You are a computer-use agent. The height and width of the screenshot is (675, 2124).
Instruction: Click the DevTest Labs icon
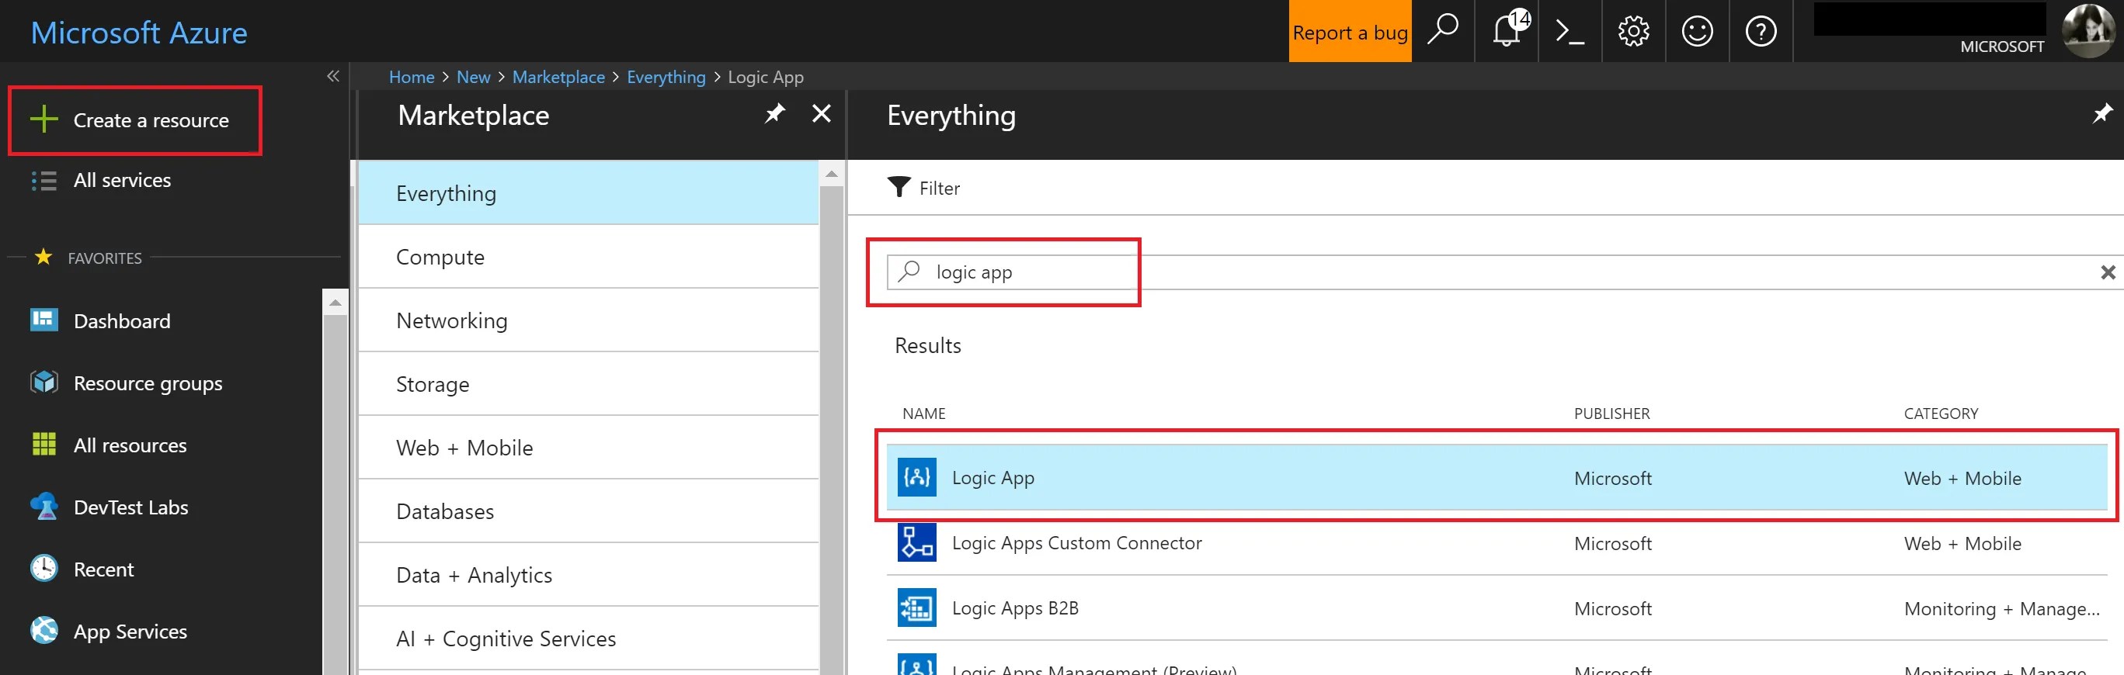tap(43, 506)
